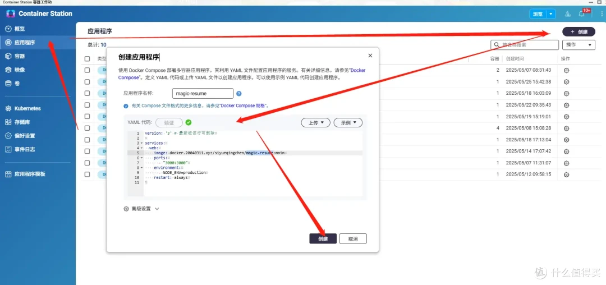The image size is (606, 285).
Task: Open the notification bell with 10+ badge
Action: coord(582,14)
